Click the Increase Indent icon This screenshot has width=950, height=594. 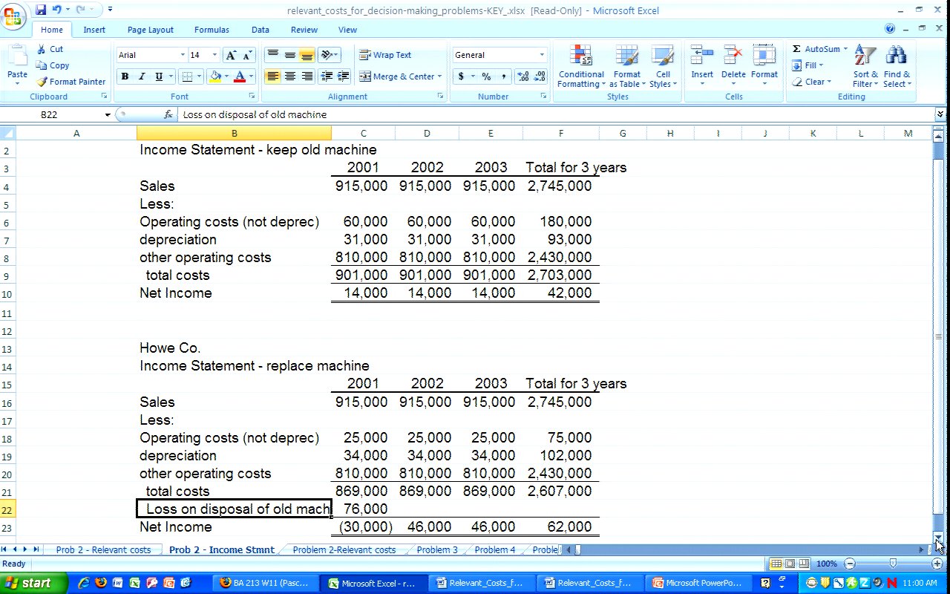[343, 76]
